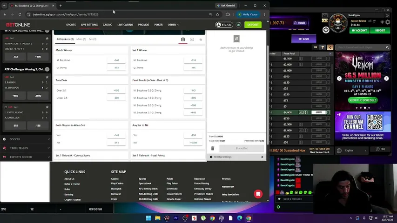Launch Premiere Pro from taskbar
This screenshot has width=397, height=223.
point(176,218)
